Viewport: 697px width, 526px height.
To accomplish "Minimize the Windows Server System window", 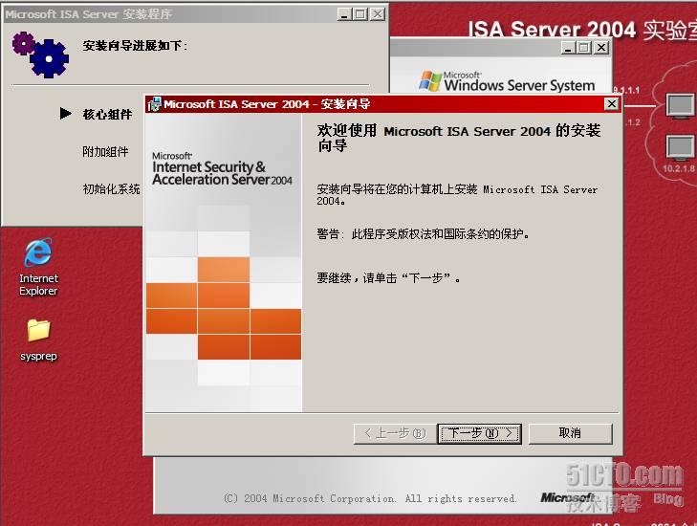I will [568, 47].
